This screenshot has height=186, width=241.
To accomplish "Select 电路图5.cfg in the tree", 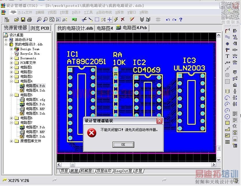I will coord(36,100).
